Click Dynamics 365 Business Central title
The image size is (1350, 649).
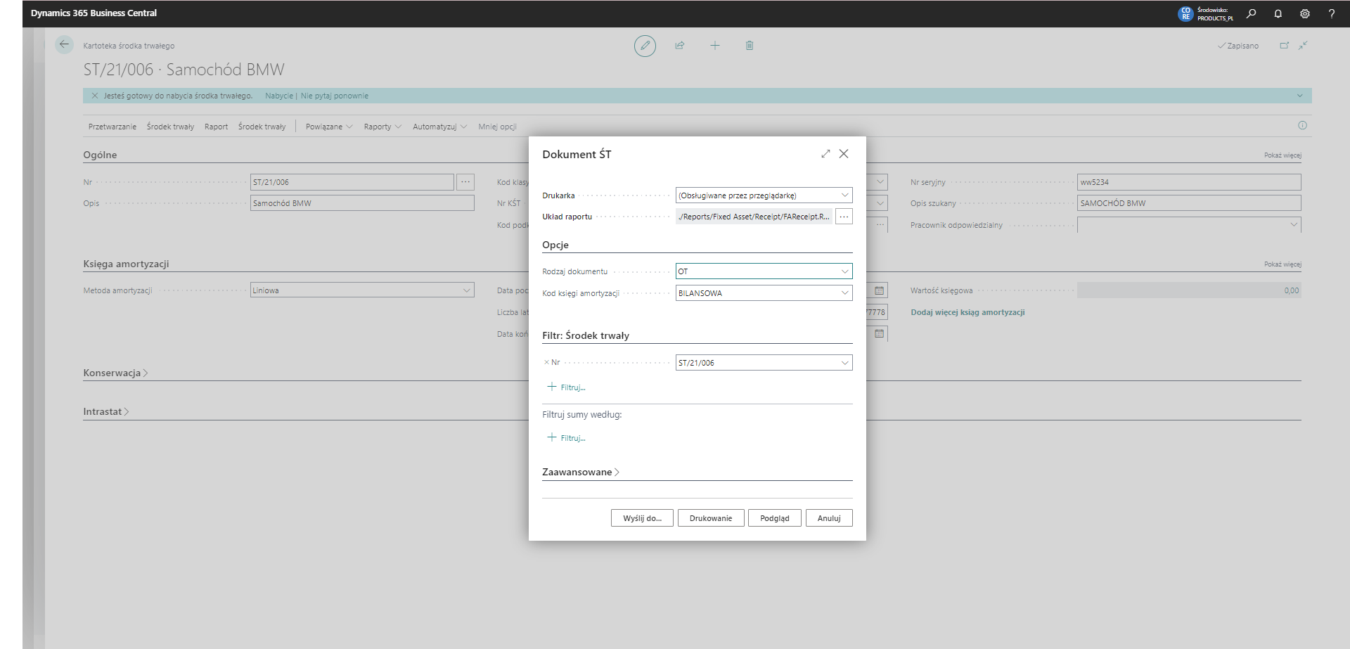click(94, 13)
